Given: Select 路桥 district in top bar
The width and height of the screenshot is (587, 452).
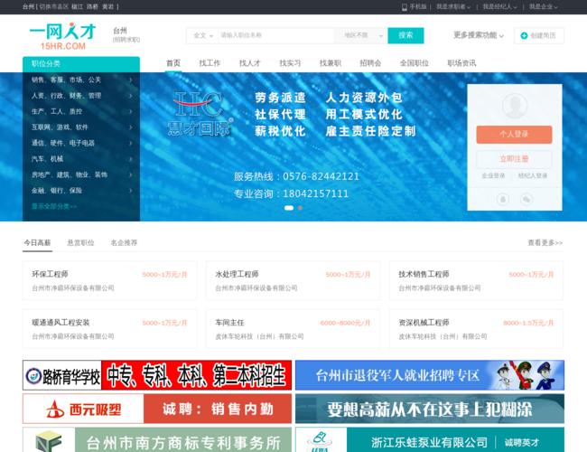Looking at the screenshot, I should coord(92,6).
